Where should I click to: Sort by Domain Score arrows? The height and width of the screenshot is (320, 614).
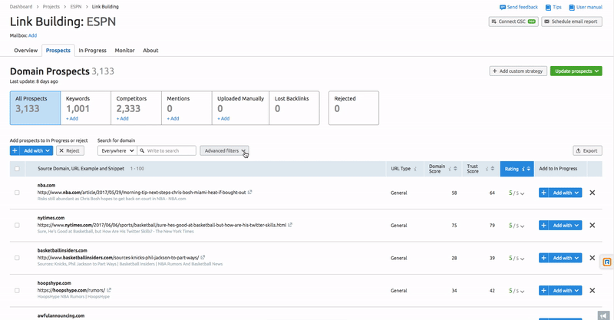[455, 169]
